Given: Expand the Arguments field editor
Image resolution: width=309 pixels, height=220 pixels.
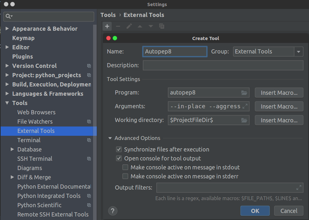Looking at the screenshot, I should point(245,106).
